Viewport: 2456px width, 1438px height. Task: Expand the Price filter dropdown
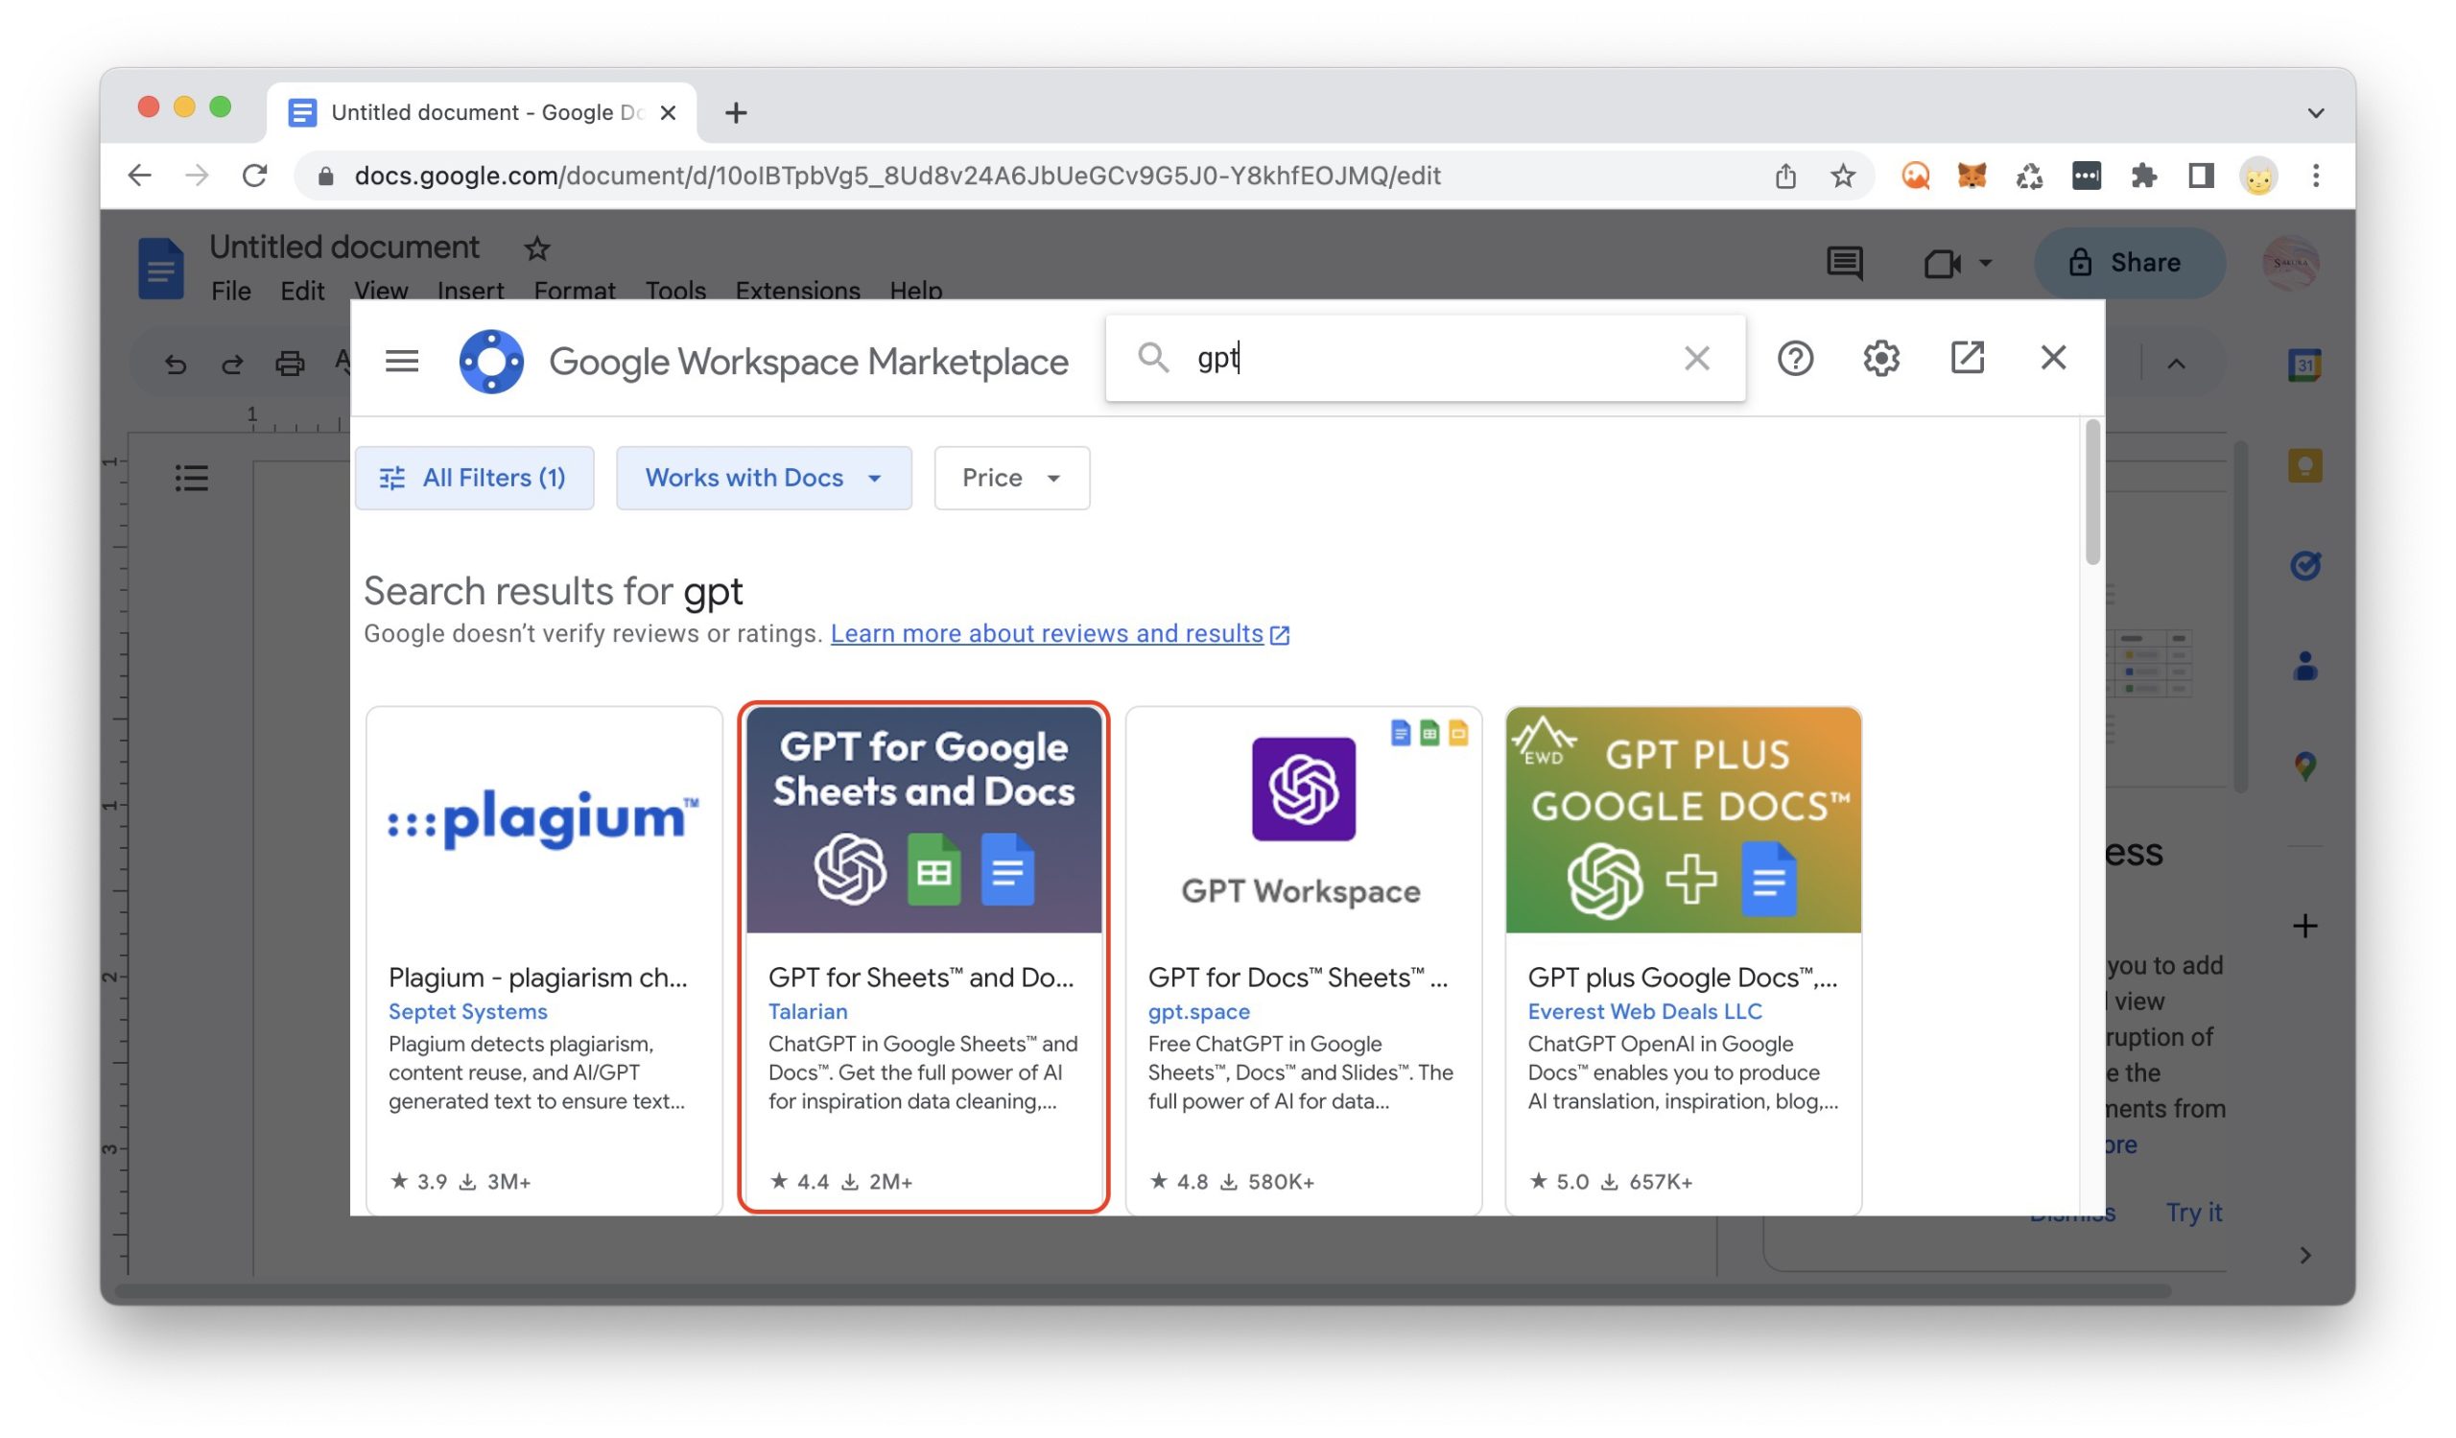coord(1010,478)
